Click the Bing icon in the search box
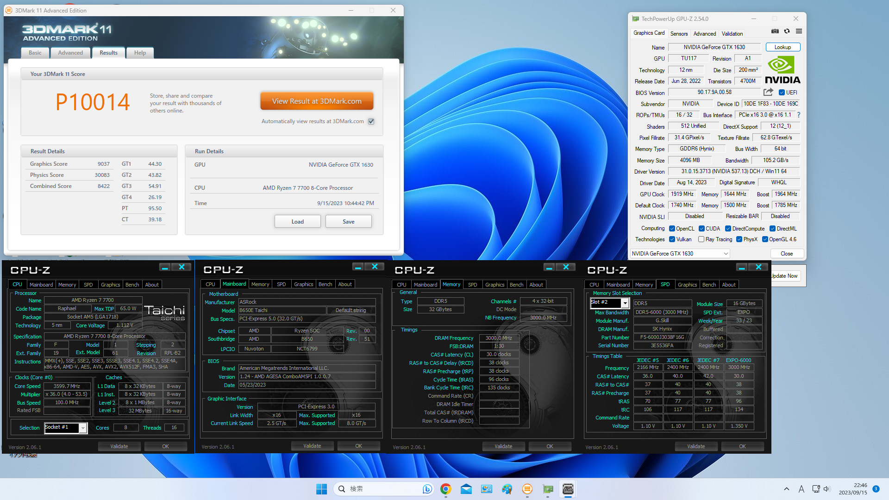889x500 pixels. (427, 489)
